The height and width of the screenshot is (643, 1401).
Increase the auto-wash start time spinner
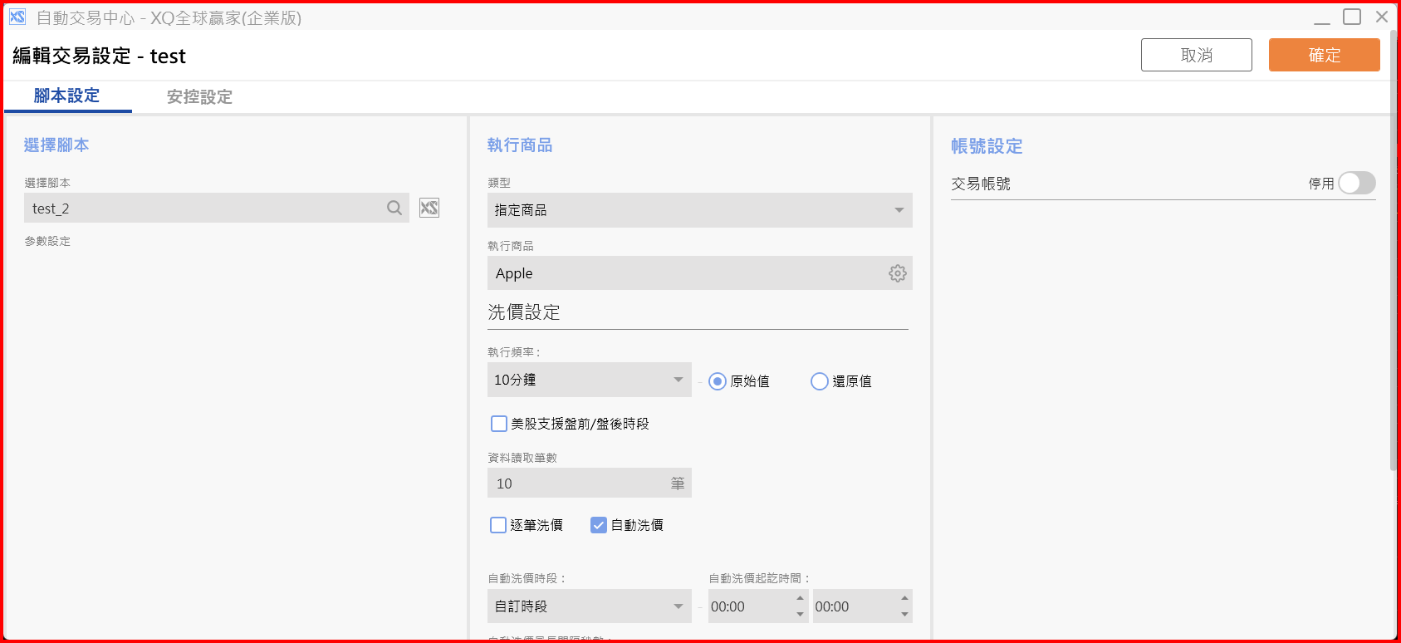tap(800, 598)
